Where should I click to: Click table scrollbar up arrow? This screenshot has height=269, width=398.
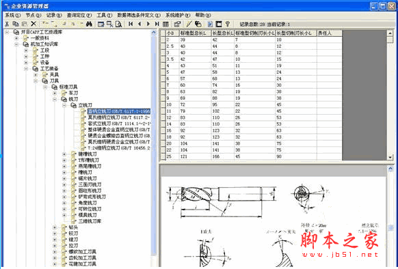tap(390, 33)
